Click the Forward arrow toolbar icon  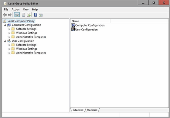click(10, 15)
